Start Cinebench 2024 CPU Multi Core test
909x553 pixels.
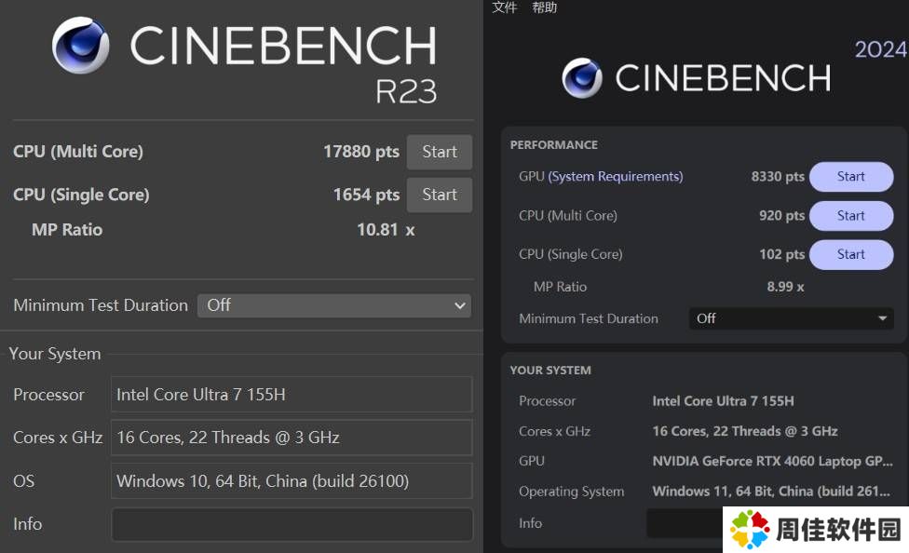click(x=850, y=216)
